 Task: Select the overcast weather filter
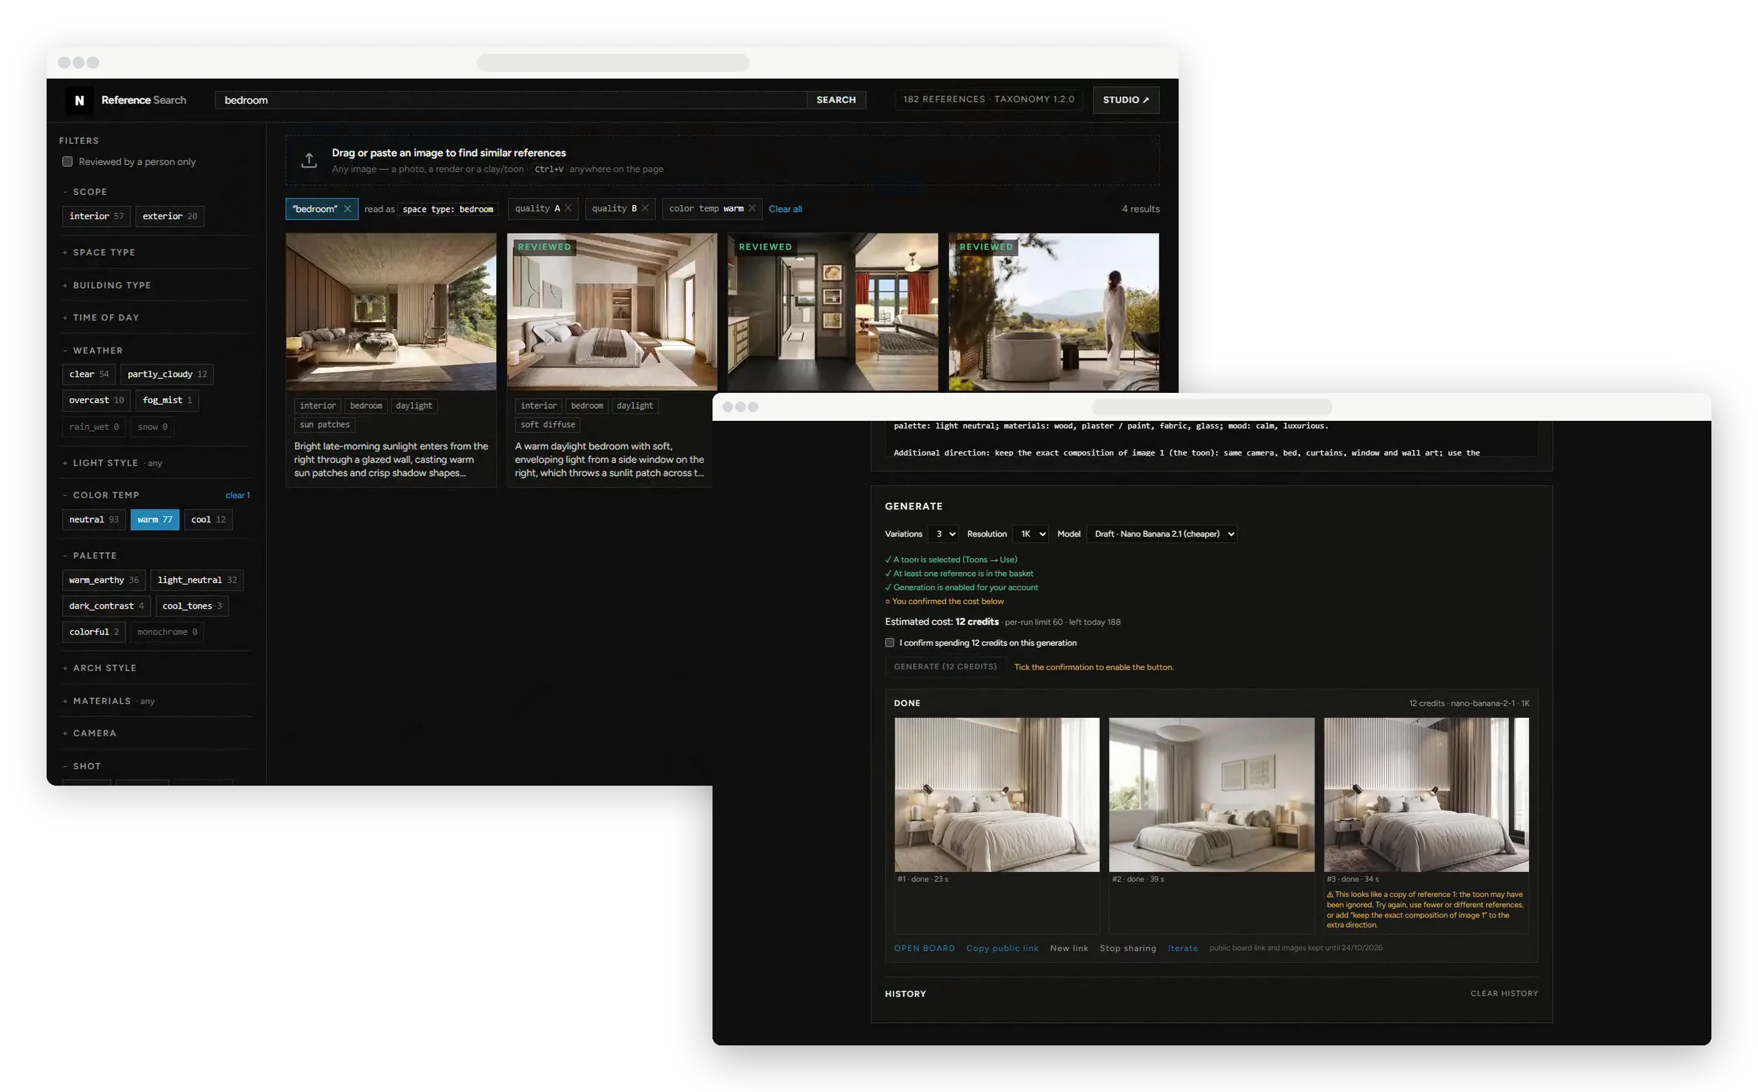[x=96, y=400]
